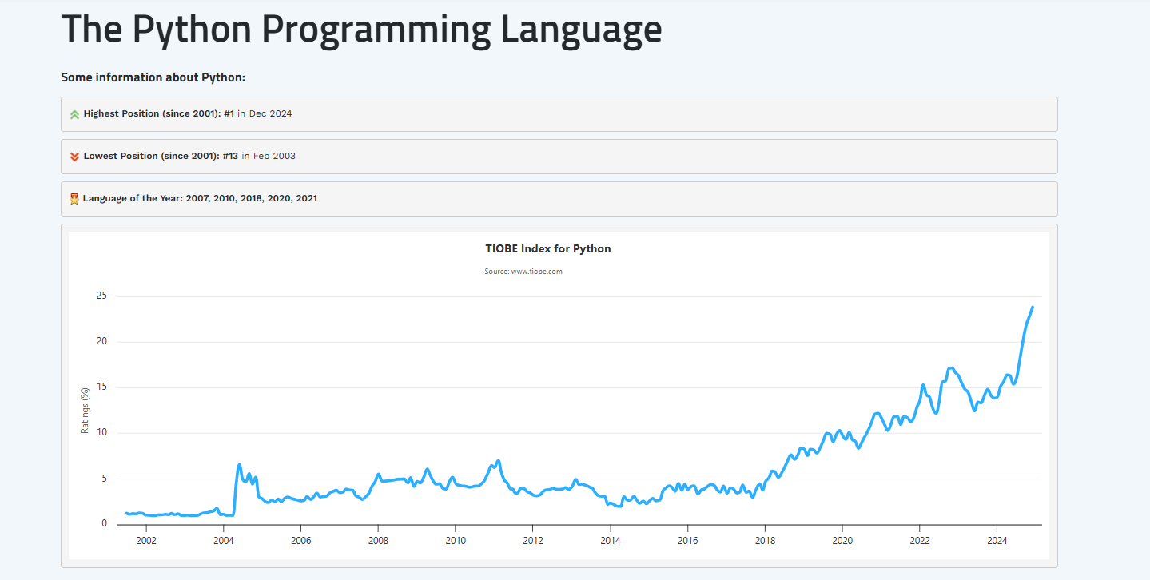Click the 'TIOBE Index for Python' chart title
The width and height of the screenshot is (1150, 580).
tap(548, 248)
